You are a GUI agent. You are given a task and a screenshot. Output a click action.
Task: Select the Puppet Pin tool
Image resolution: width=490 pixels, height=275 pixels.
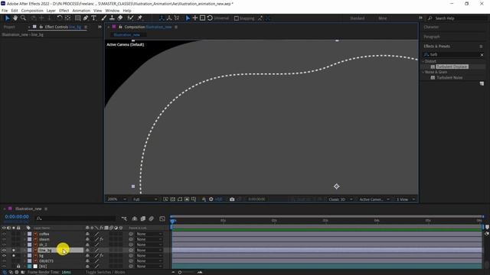[140, 18]
